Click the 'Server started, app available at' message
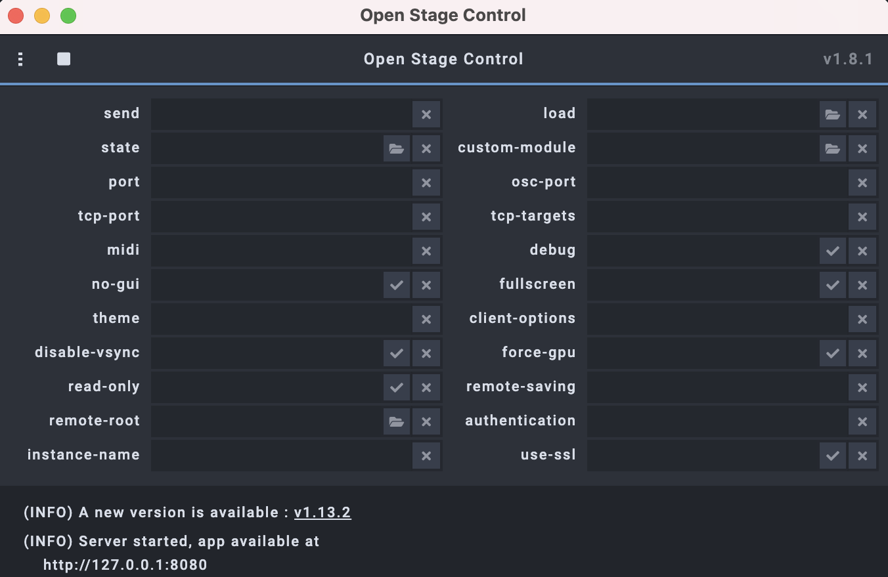Image resolution: width=888 pixels, height=577 pixels. 199,542
